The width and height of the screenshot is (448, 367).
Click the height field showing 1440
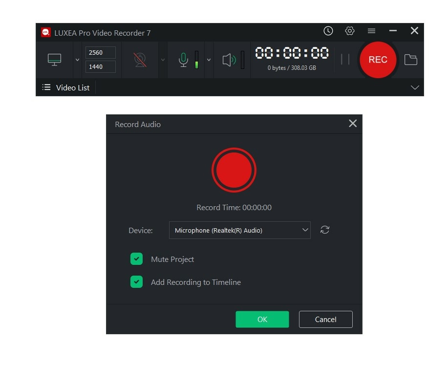100,66
